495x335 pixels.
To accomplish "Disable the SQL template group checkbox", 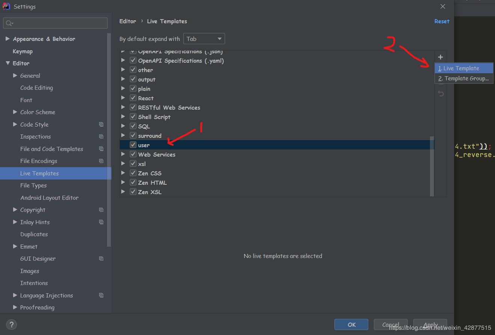I will [x=133, y=126].
